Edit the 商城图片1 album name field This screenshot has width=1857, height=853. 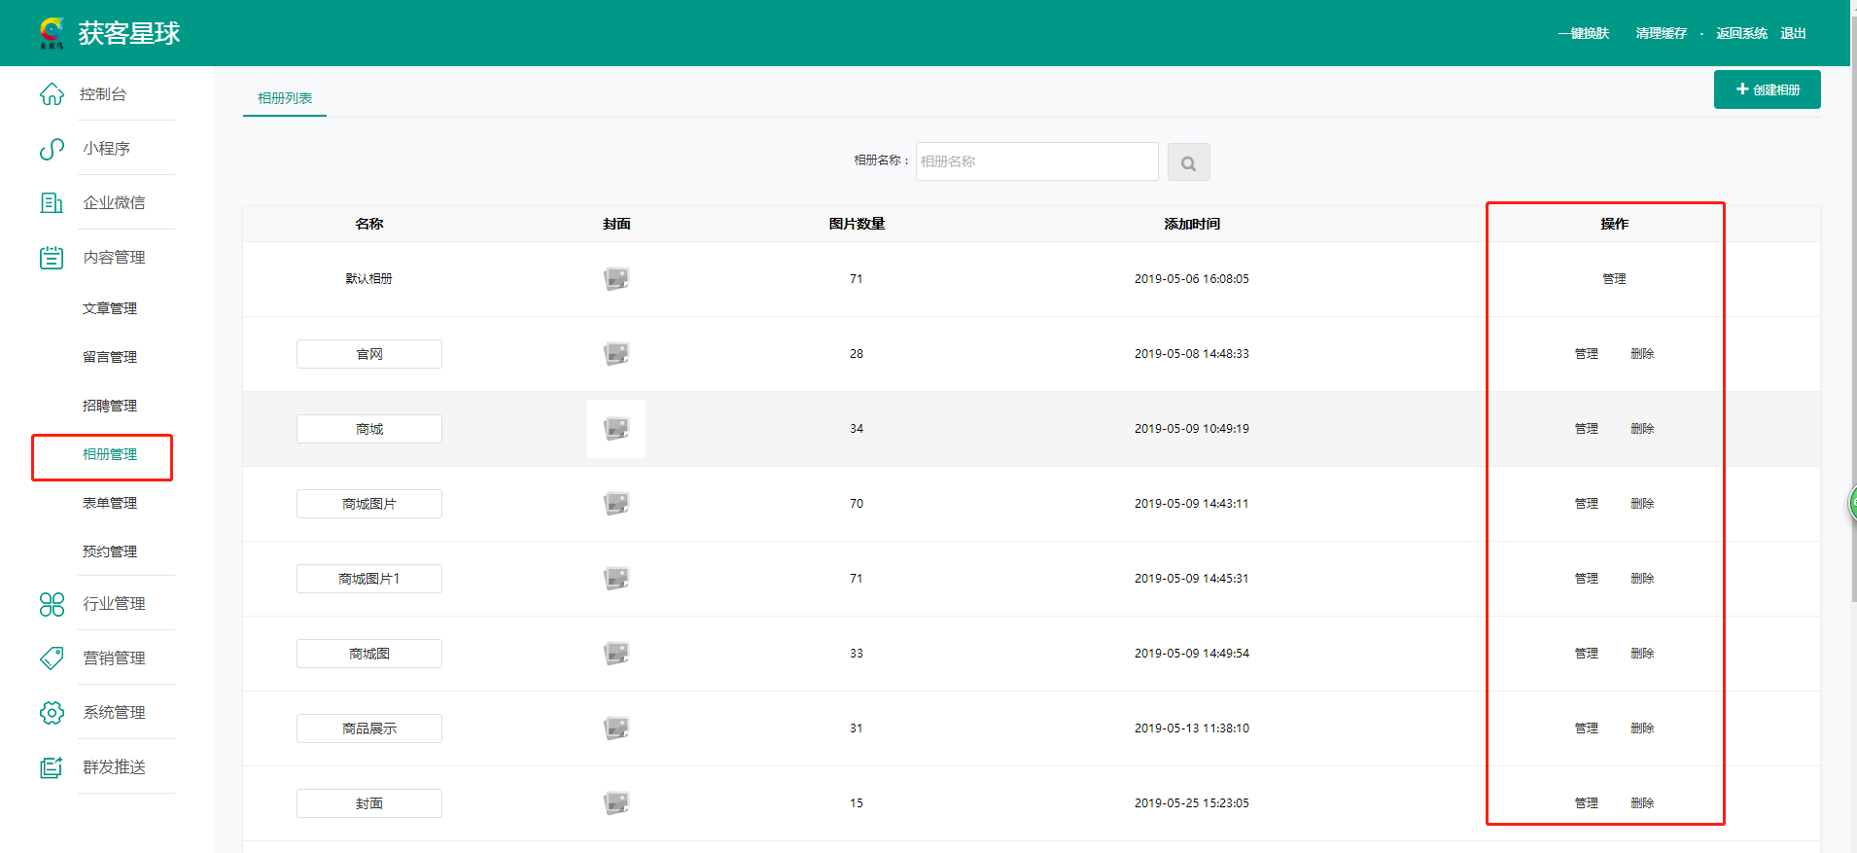369,579
